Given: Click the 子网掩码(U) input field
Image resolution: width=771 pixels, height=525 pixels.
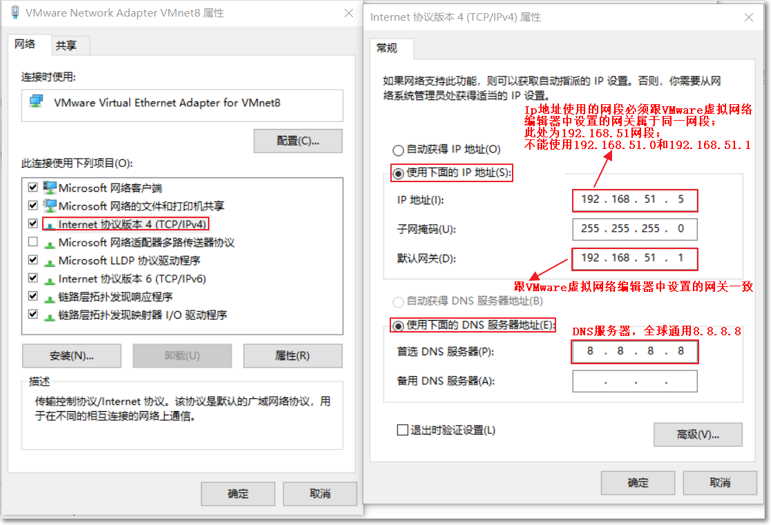Looking at the screenshot, I should coord(635,229).
